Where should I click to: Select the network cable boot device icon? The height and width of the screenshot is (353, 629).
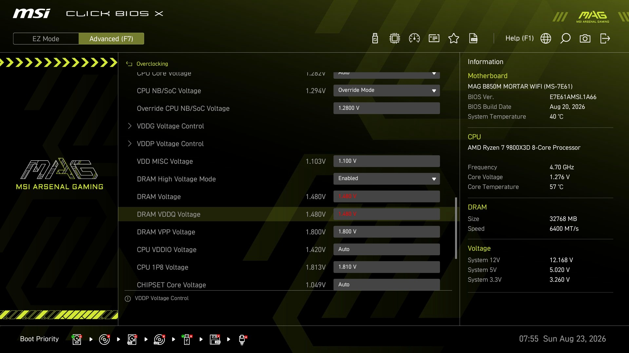point(242,340)
